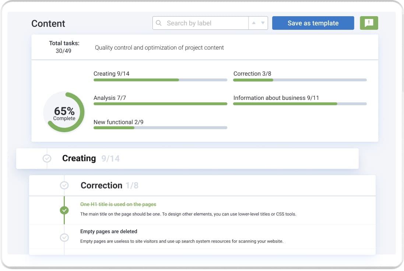Click the up arrow beside search field

pyautogui.click(x=254, y=23)
